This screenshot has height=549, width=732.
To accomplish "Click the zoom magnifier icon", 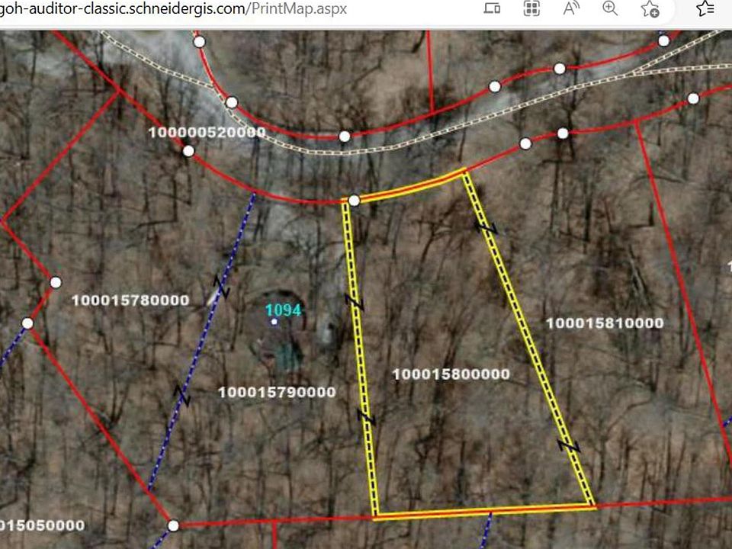I will 610,8.
